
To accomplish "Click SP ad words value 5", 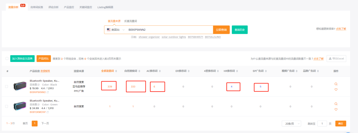I will click(x=260, y=87).
